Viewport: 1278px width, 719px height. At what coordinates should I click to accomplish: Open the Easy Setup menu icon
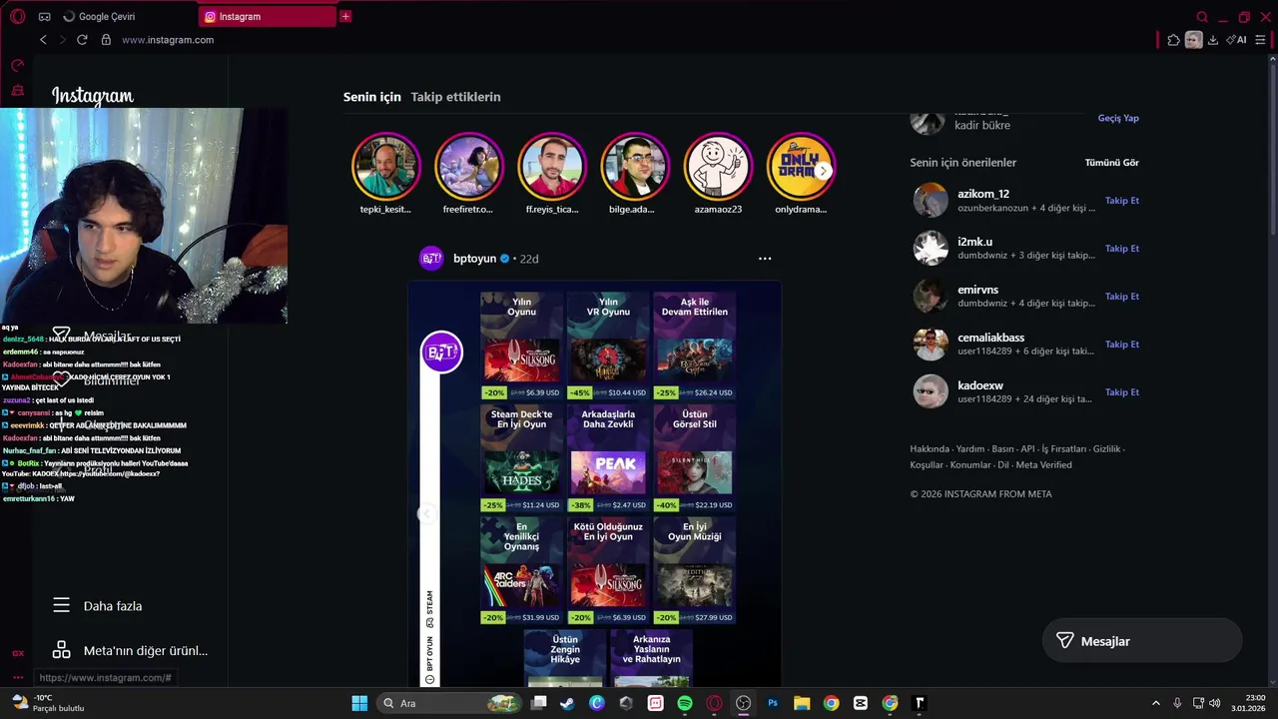[1260, 40]
